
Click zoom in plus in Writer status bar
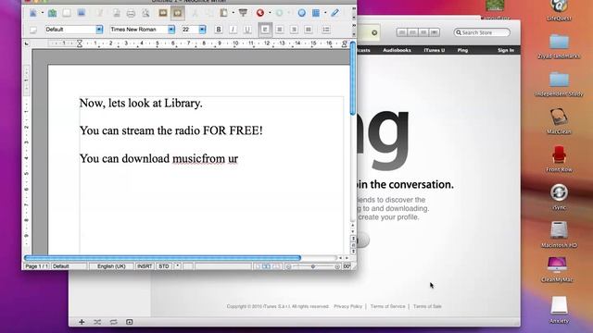337,266
